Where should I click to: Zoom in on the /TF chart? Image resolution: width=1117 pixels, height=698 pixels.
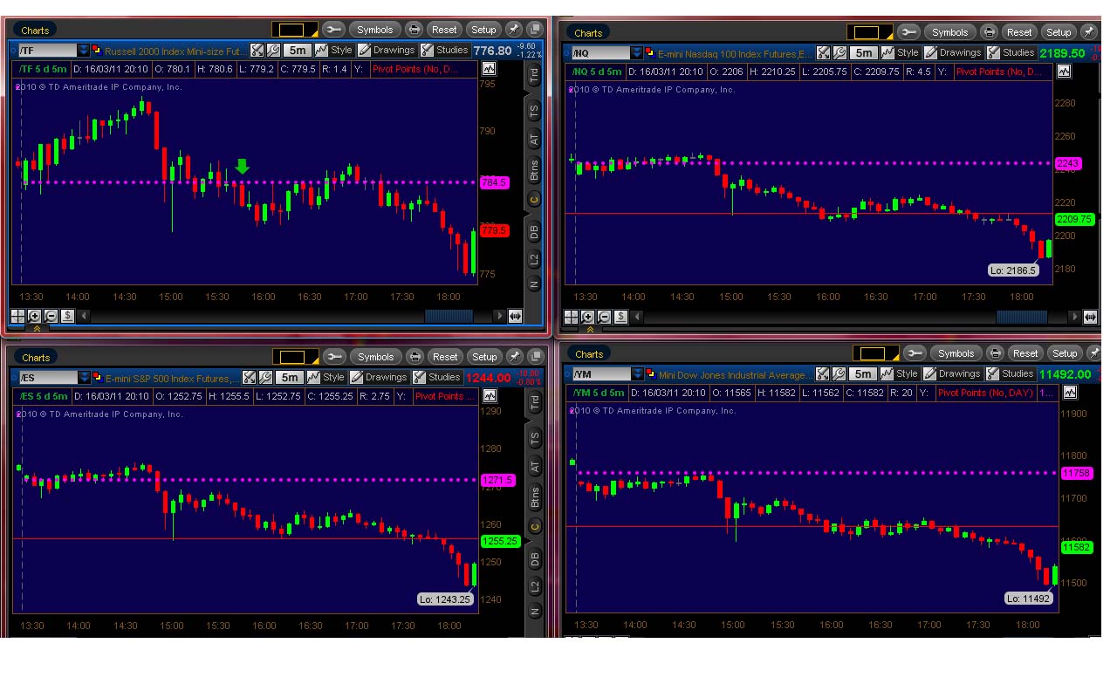(35, 316)
